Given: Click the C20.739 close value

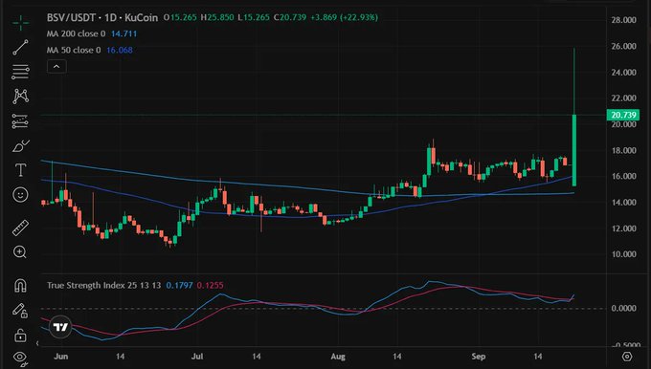Looking at the screenshot, I should click(x=290, y=17).
